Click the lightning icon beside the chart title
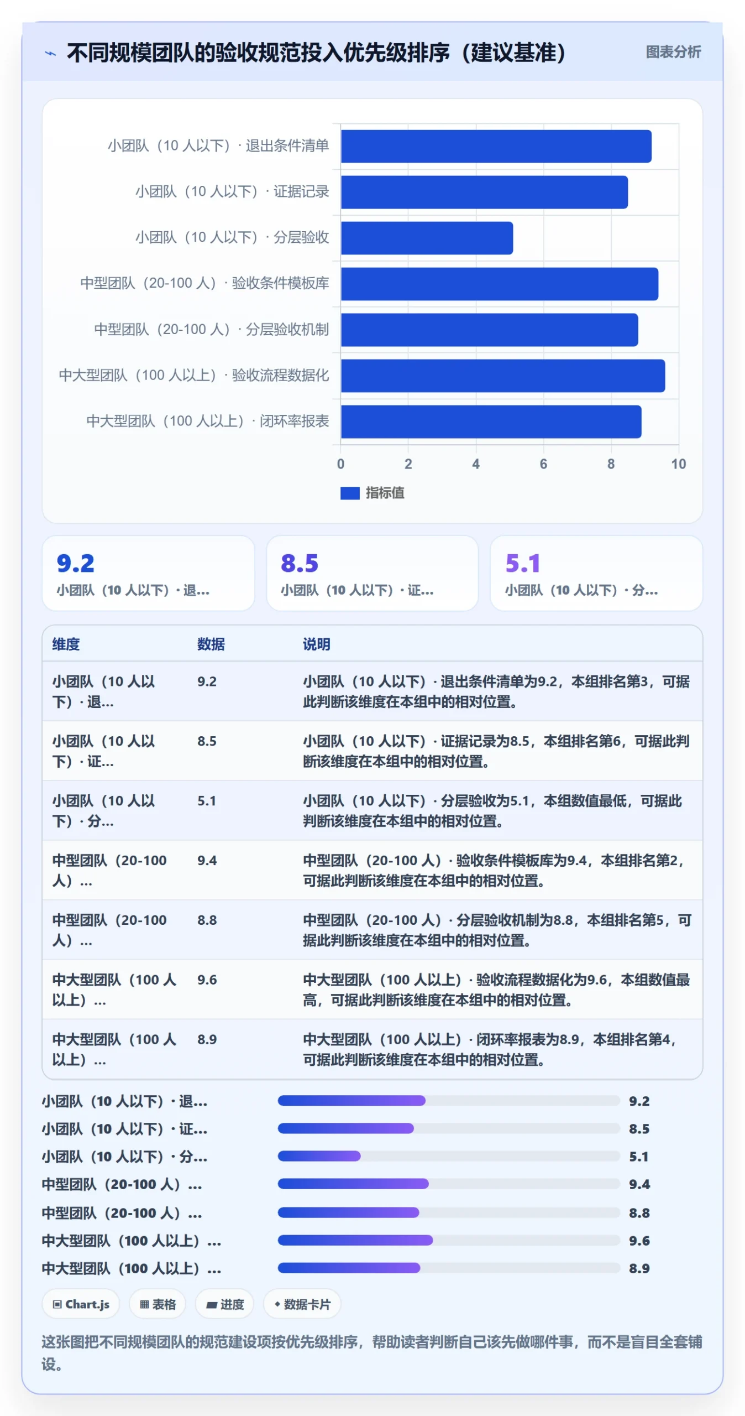The height and width of the screenshot is (1416, 745). (50, 54)
